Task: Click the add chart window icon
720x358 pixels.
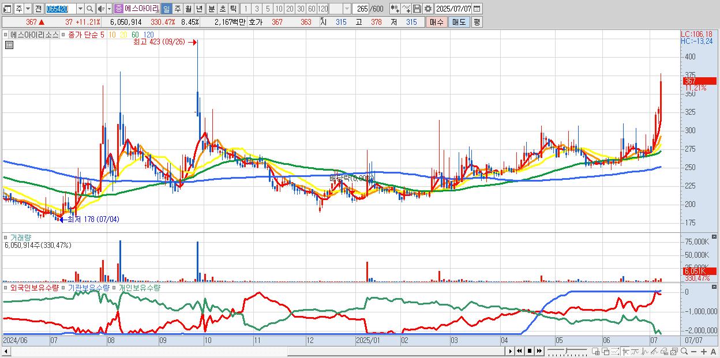Action: (x=596, y=351)
